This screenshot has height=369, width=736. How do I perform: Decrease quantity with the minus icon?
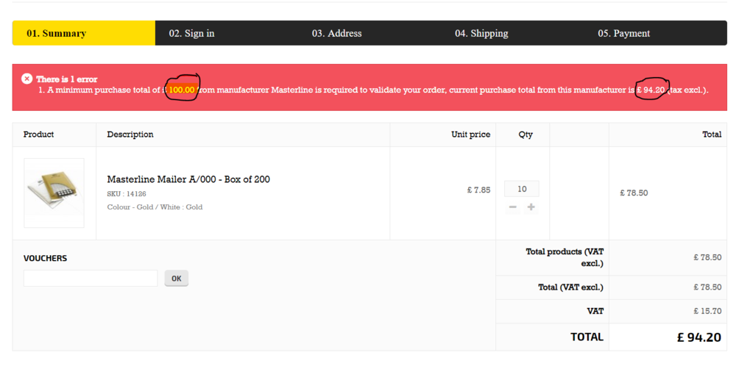[x=513, y=207]
